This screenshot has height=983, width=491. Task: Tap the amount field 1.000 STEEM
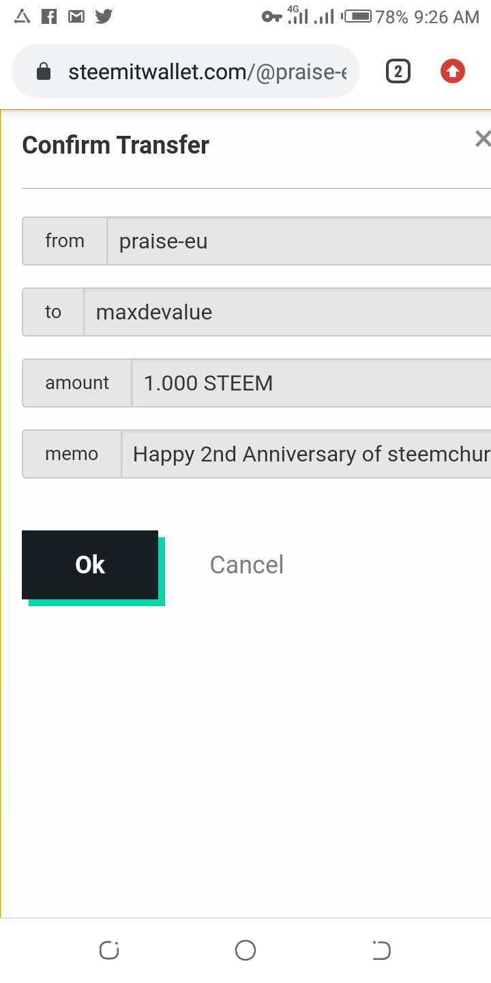click(x=310, y=383)
